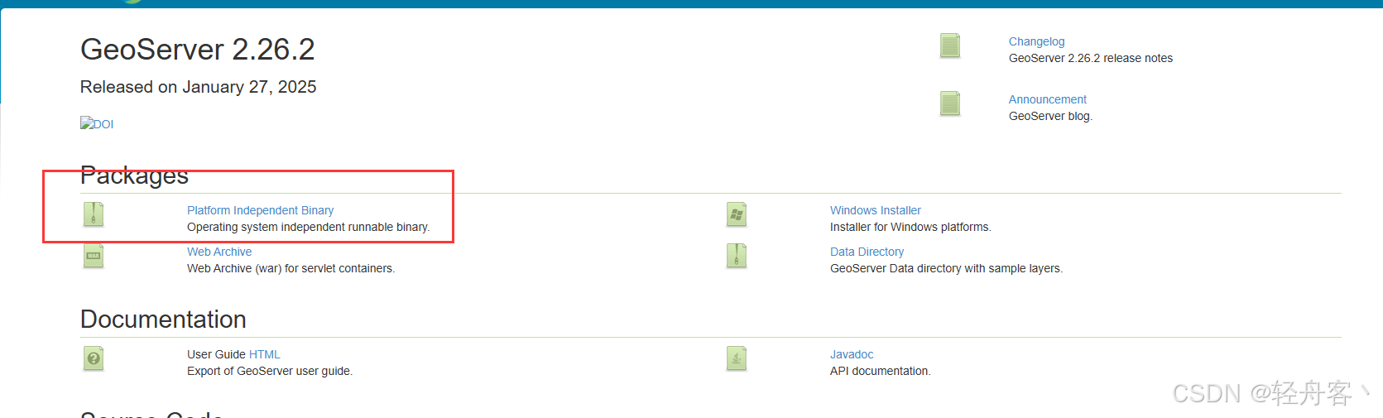The width and height of the screenshot is (1383, 418).
Task: View the Changelog link
Action: (1036, 41)
